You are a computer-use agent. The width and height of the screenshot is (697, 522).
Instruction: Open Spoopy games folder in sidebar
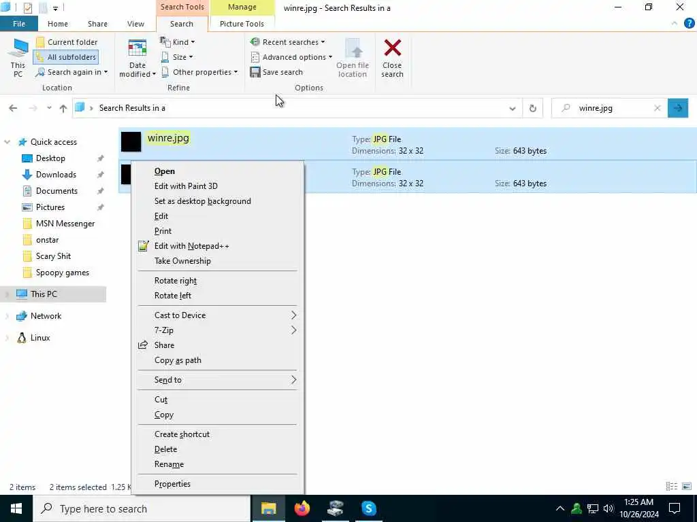click(x=62, y=273)
